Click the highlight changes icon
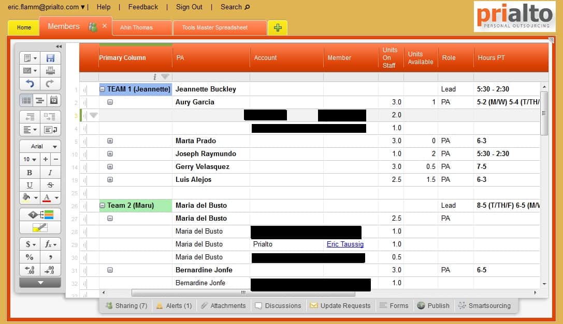563x324 pixels. (40, 227)
